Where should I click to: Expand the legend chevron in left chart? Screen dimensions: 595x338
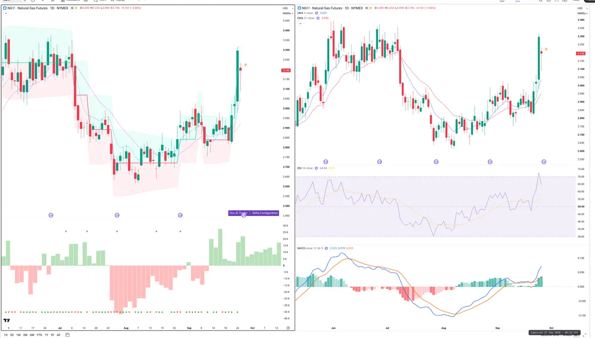(5, 13)
